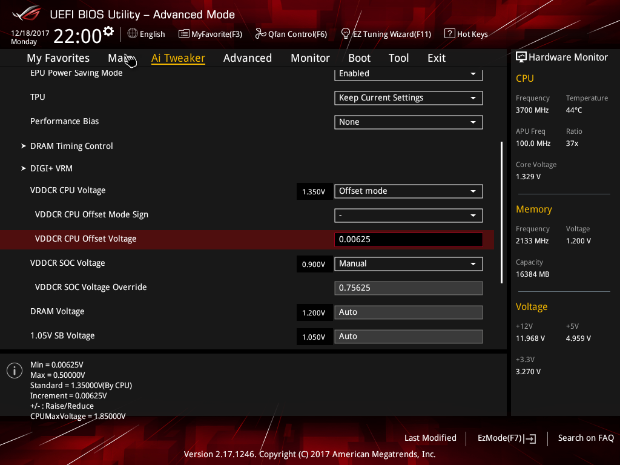
Task: Click the DRAM Voltage label
Action: (x=58, y=312)
